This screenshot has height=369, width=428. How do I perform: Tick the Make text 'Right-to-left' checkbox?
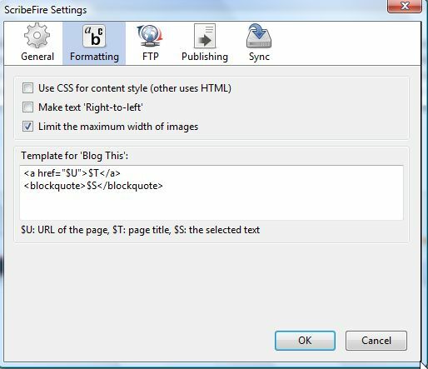coord(27,107)
